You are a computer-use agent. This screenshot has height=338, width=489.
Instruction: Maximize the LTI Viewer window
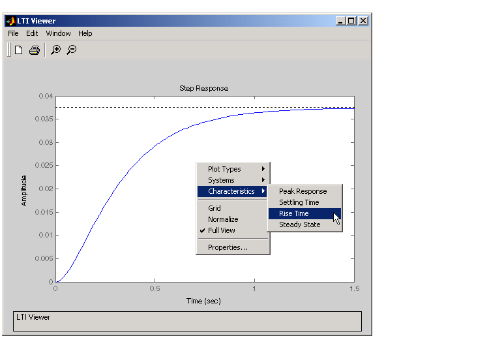351,21
